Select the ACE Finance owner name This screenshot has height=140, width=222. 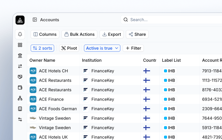point(51,99)
